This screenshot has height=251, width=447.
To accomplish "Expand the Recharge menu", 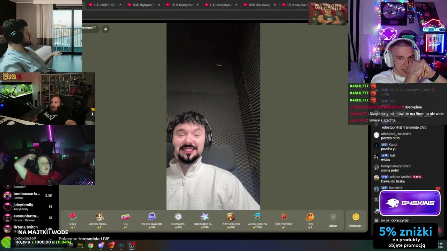I will [x=356, y=226].
